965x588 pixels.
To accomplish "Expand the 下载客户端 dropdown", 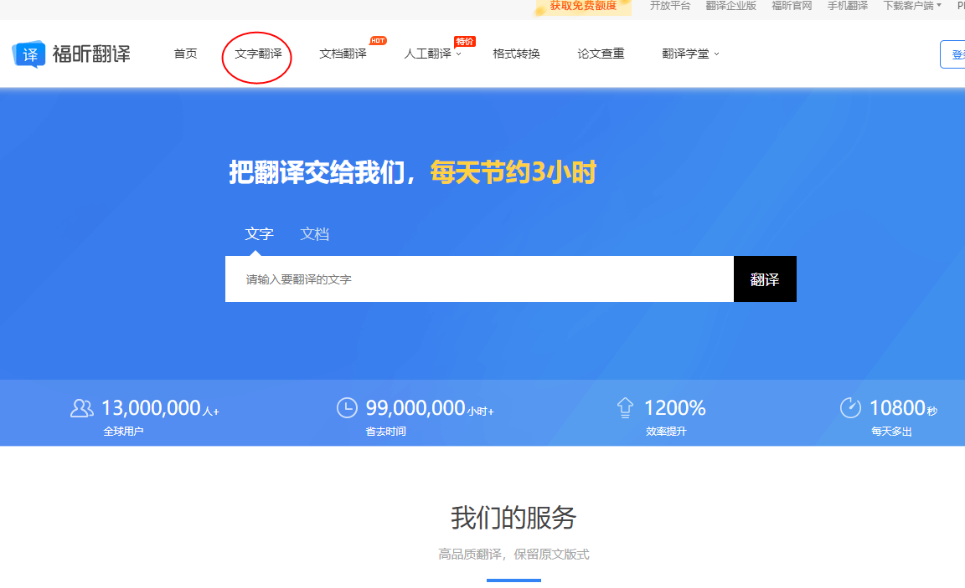I will (912, 6).
